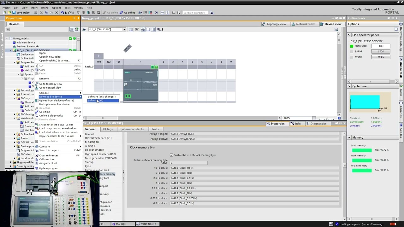Select the System constants properties tab
Viewport: 404px width, 227px height.
click(x=131, y=129)
